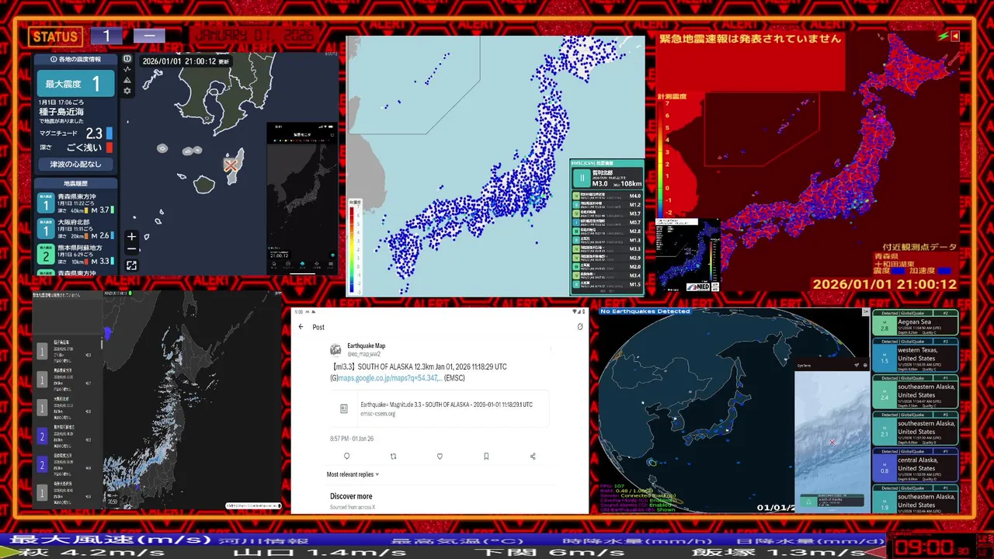This screenshot has height=559, width=994.
Task: Expand the Most relevant replies dropdown
Action: pos(353,474)
